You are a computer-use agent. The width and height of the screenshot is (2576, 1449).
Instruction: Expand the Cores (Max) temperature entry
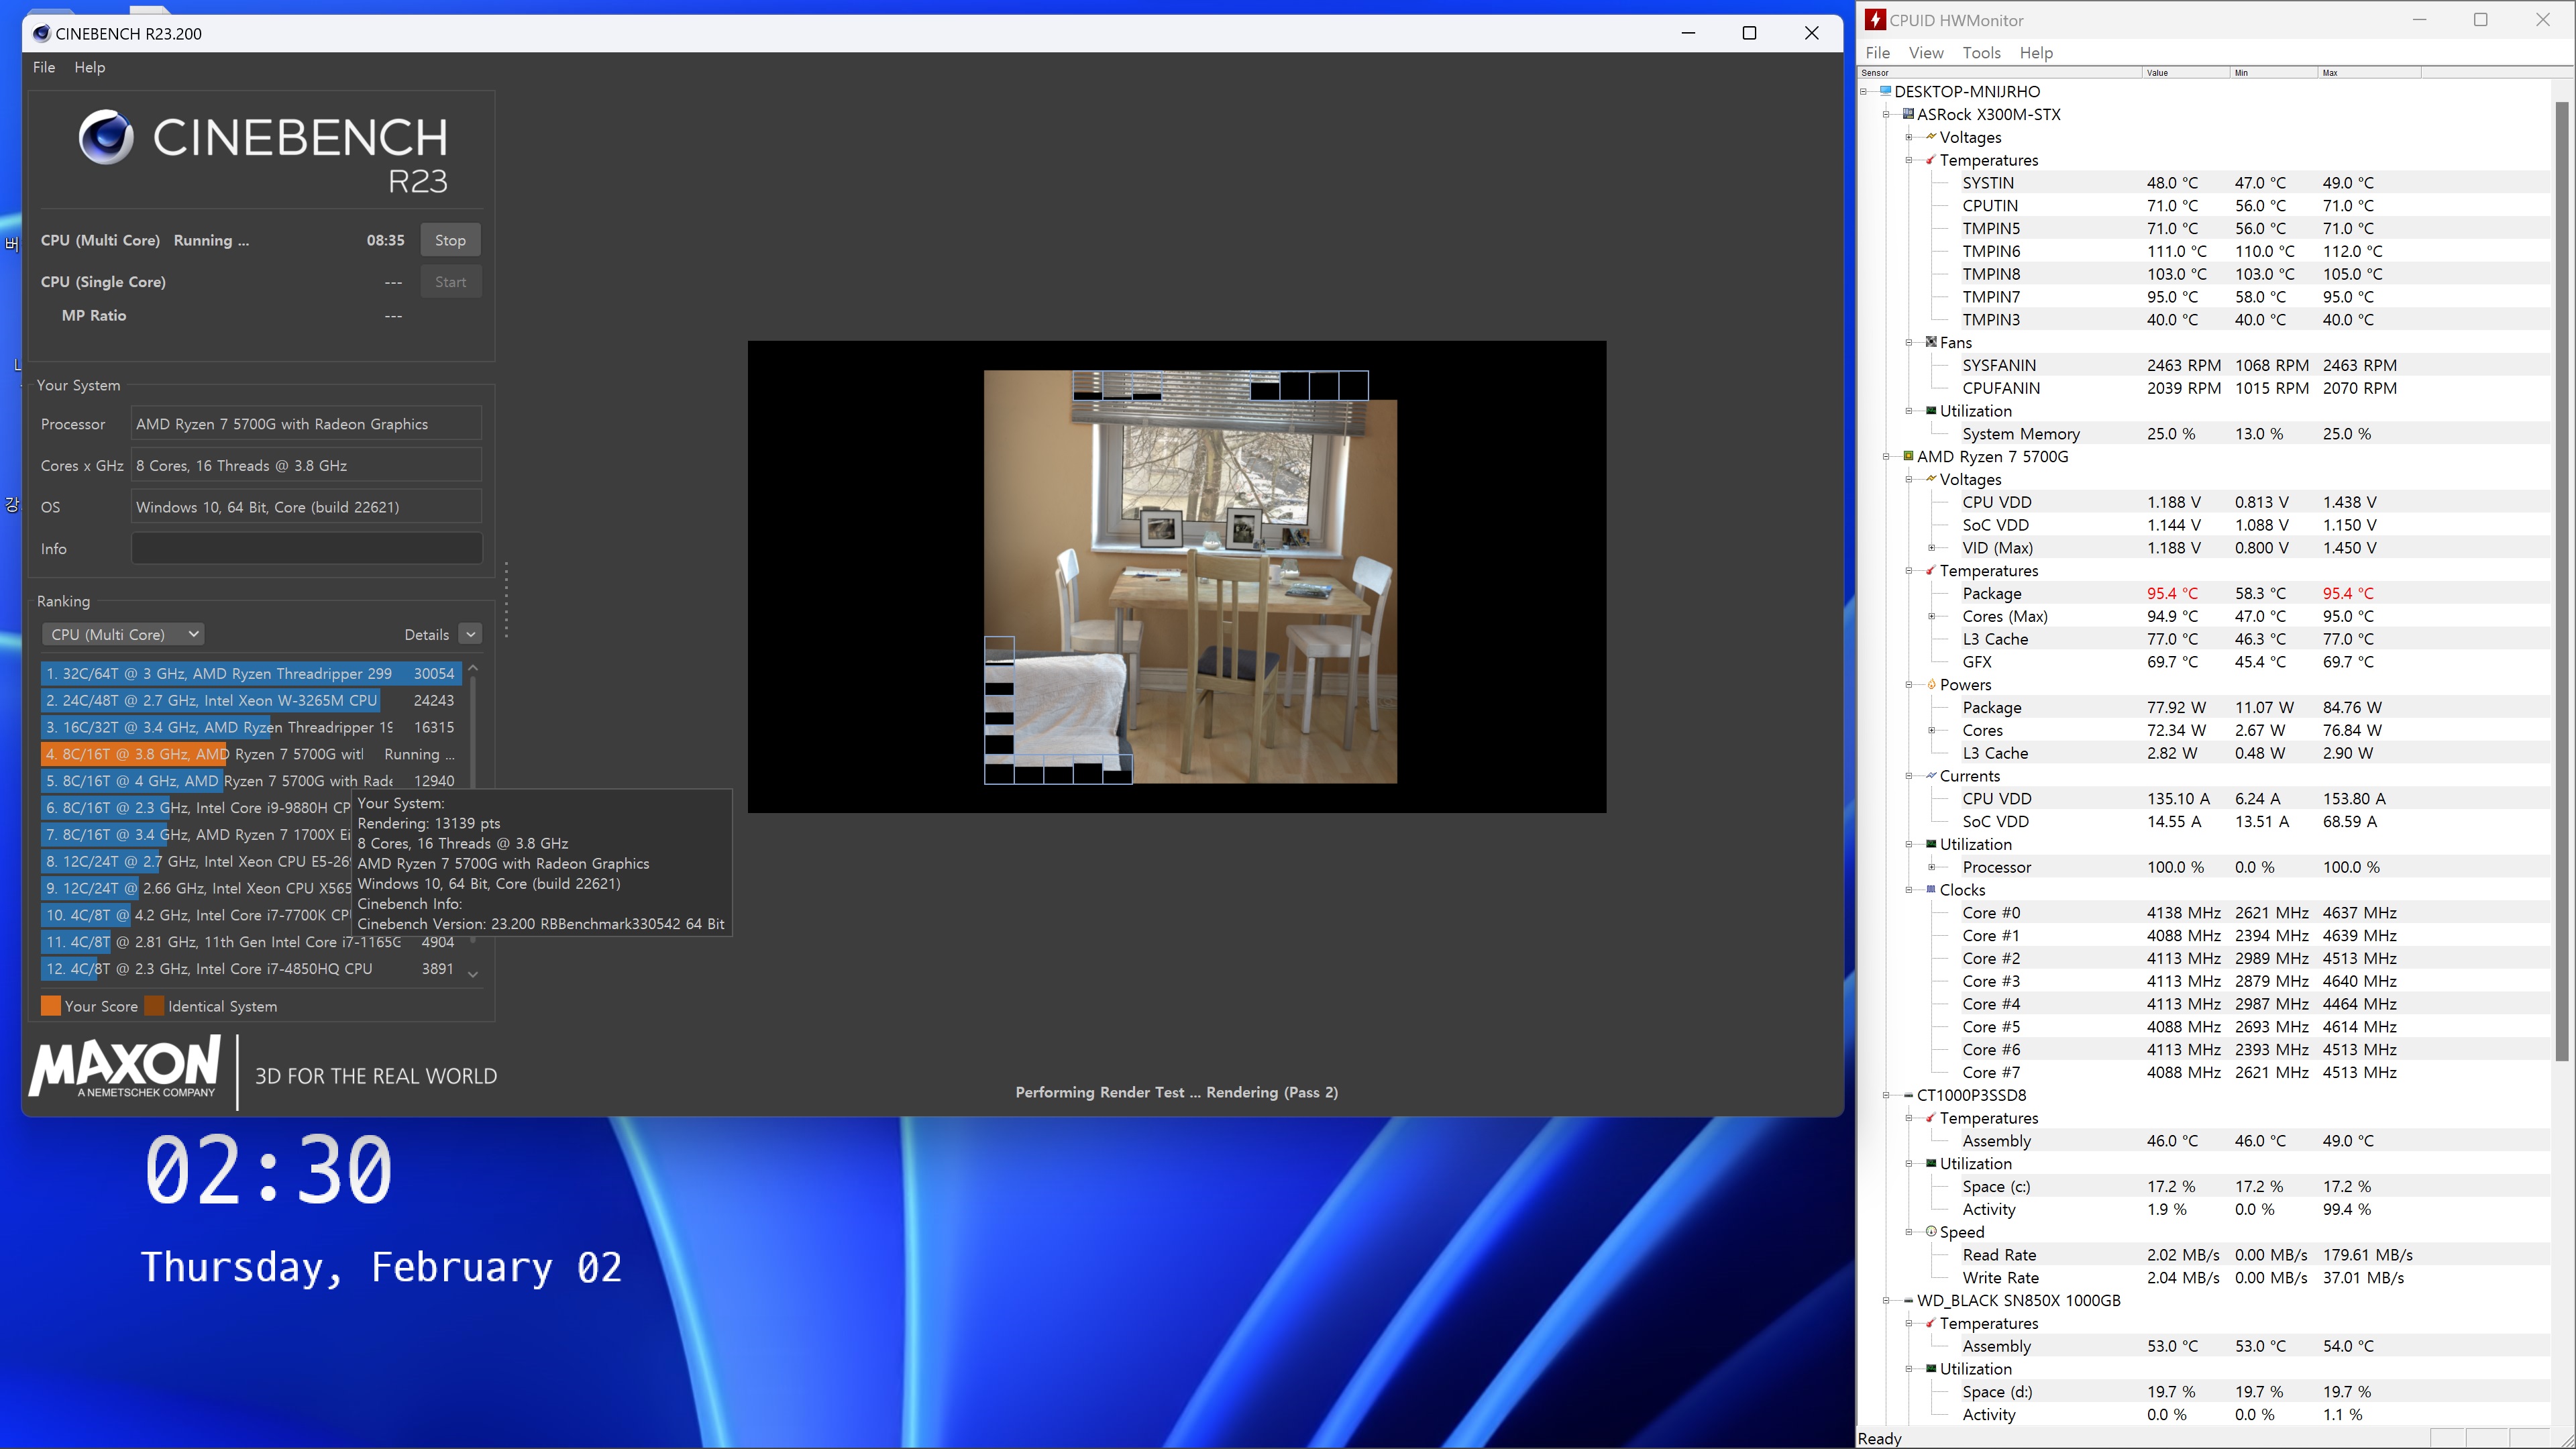click(1931, 616)
